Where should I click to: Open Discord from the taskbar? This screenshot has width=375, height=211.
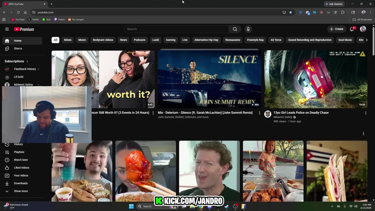[x=209, y=206]
